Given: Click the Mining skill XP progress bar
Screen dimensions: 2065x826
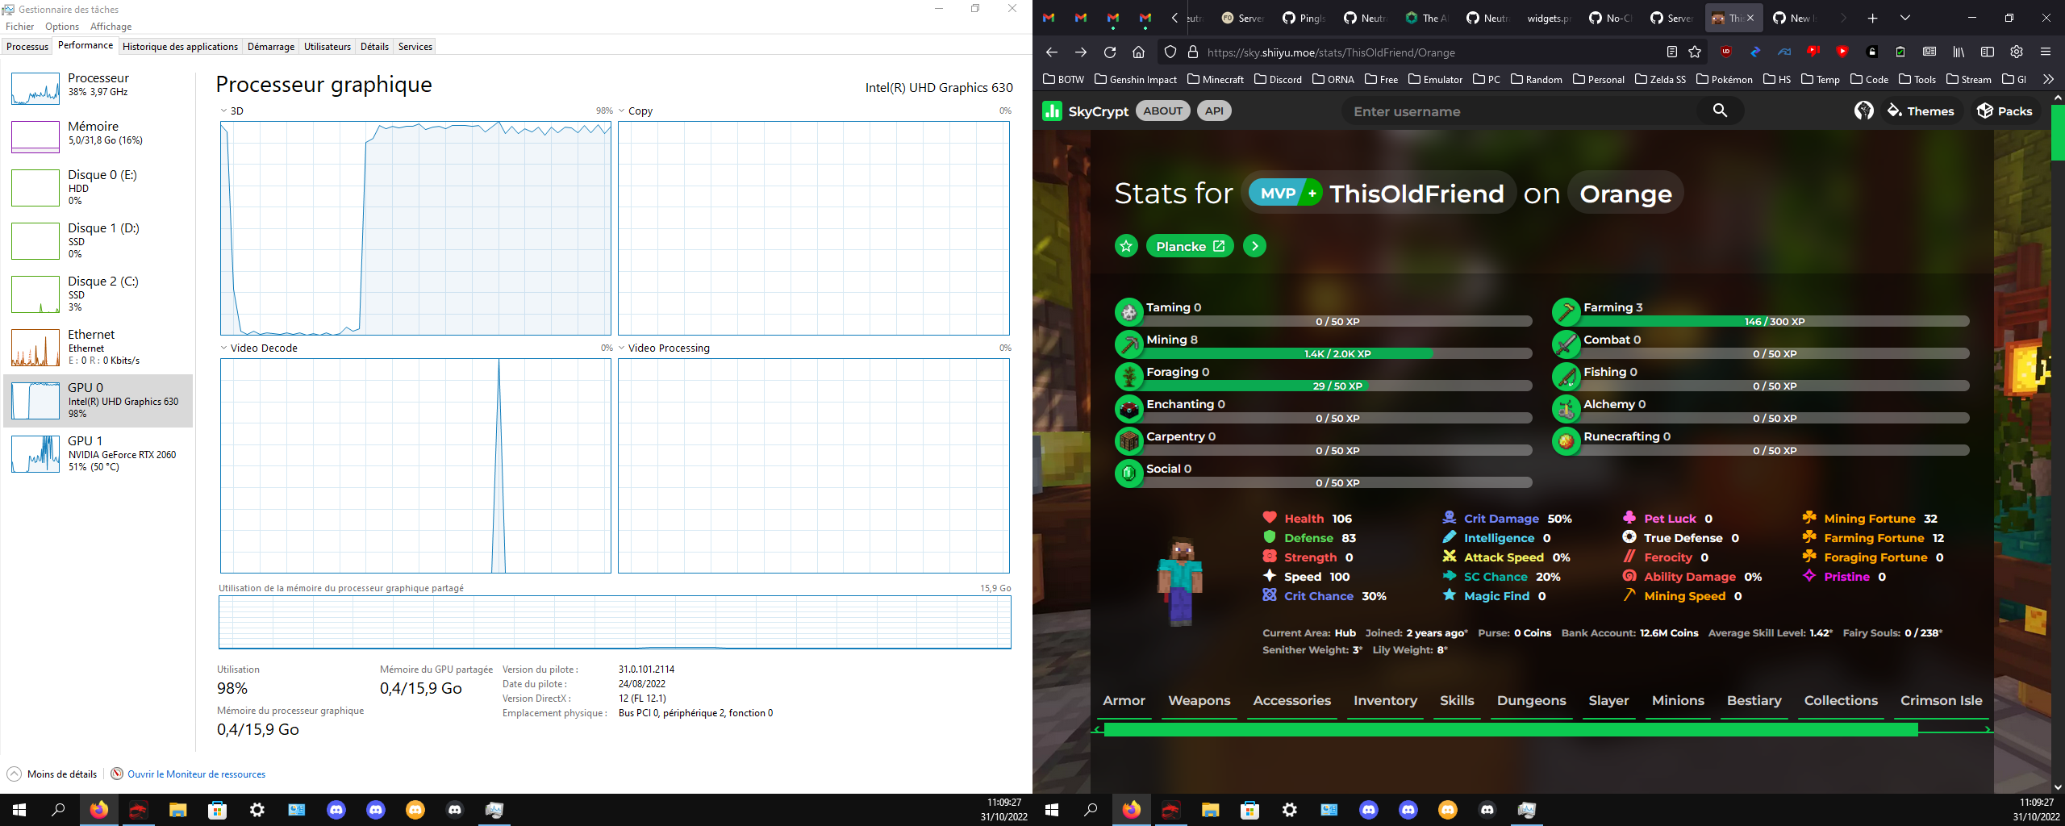Looking at the screenshot, I should [1337, 354].
